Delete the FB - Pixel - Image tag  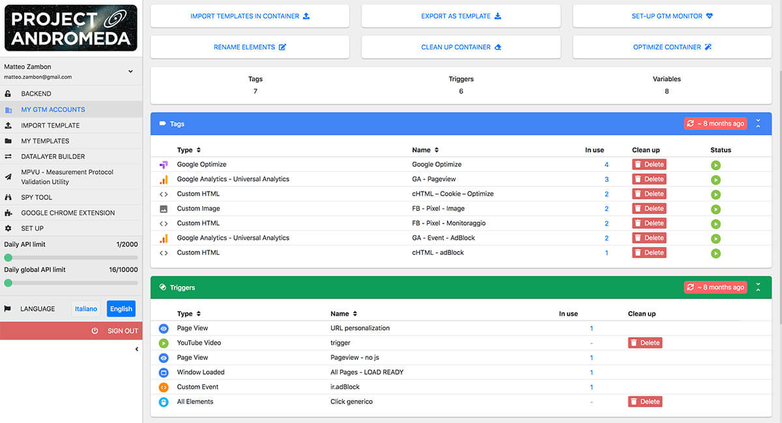coord(649,209)
